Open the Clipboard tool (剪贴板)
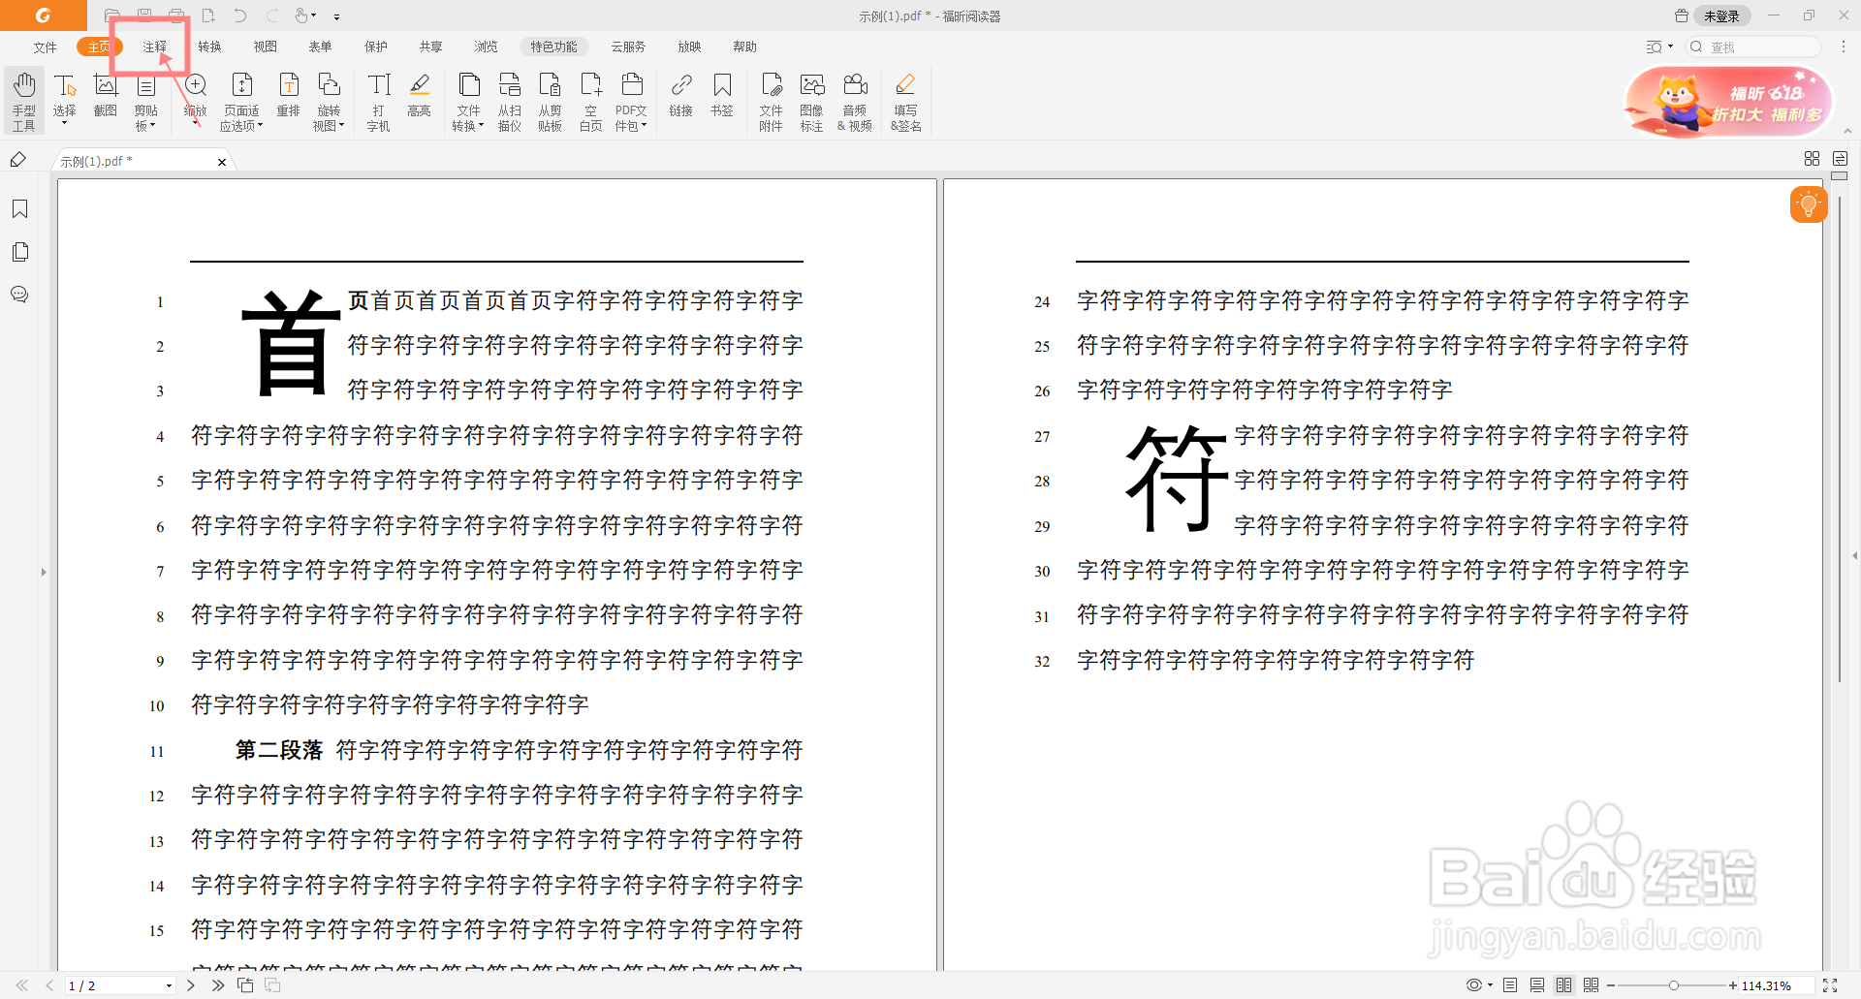The image size is (1861, 999). coord(146,101)
